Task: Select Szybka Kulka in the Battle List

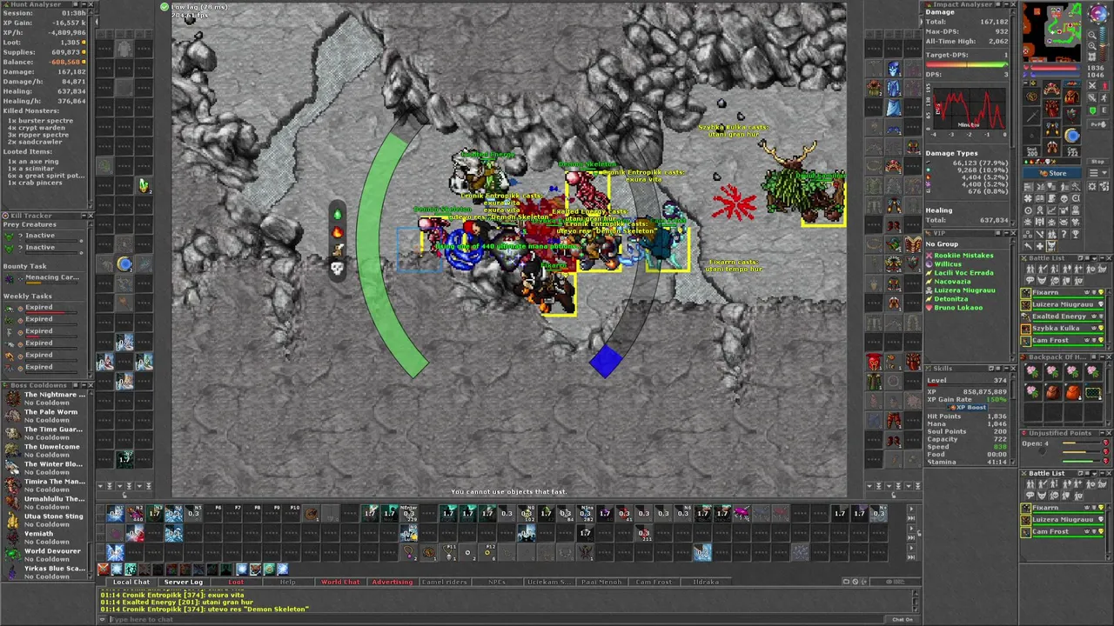Action: tap(1064, 329)
